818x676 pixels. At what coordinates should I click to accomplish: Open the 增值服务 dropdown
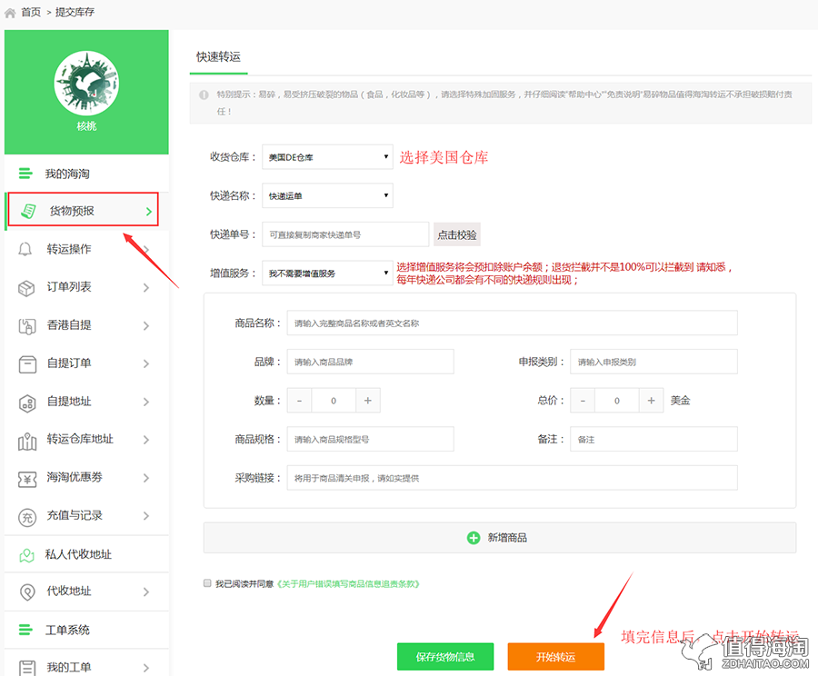point(327,273)
